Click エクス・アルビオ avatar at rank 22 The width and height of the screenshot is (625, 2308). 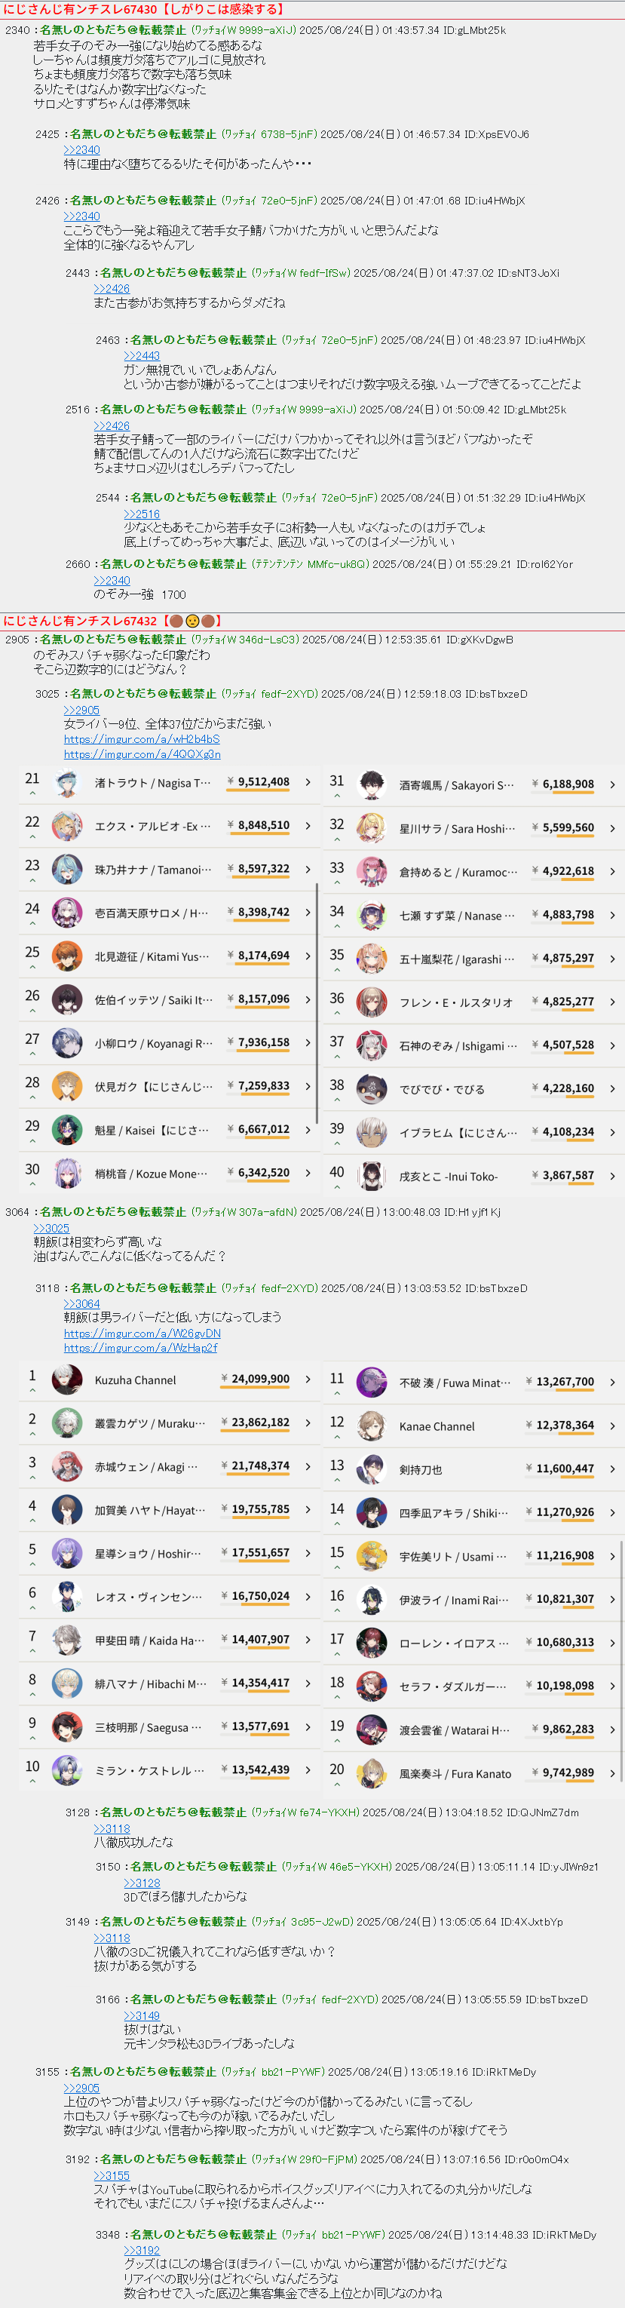click(67, 826)
